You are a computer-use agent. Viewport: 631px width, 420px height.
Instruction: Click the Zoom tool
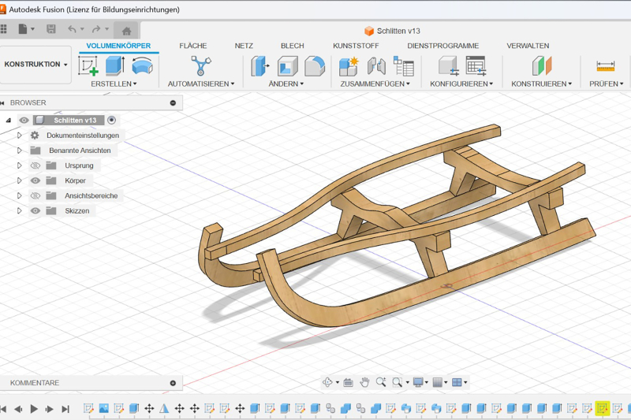[381, 382]
